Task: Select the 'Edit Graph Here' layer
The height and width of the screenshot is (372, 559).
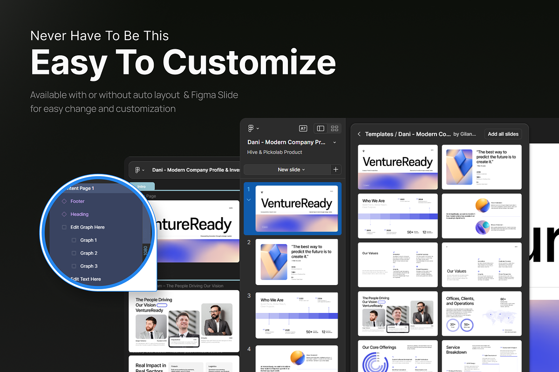Action: (88, 227)
